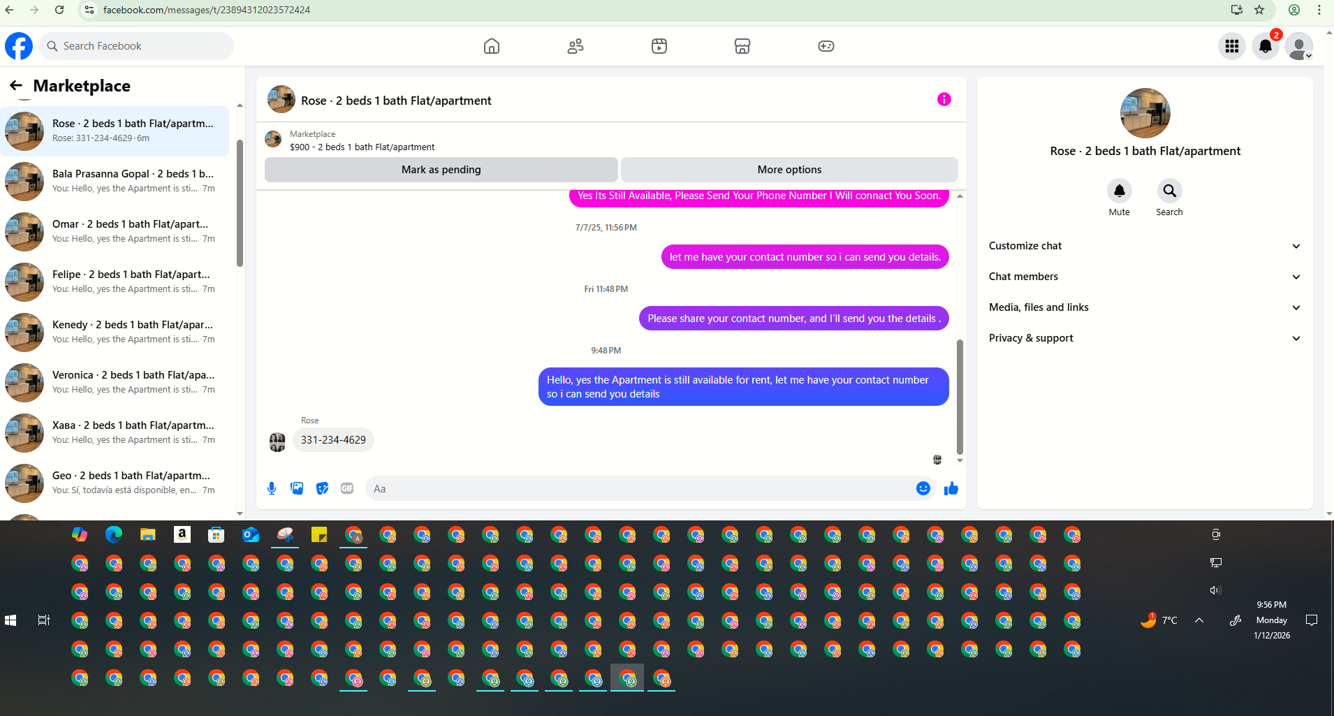
Task: Attach a photo using the image icon
Action: (297, 488)
